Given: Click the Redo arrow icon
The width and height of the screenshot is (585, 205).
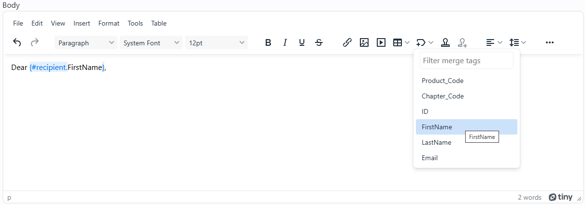Looking at the screenshot, I should point(35,42).
